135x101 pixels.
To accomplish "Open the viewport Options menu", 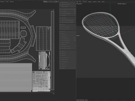I will [95, 2].
